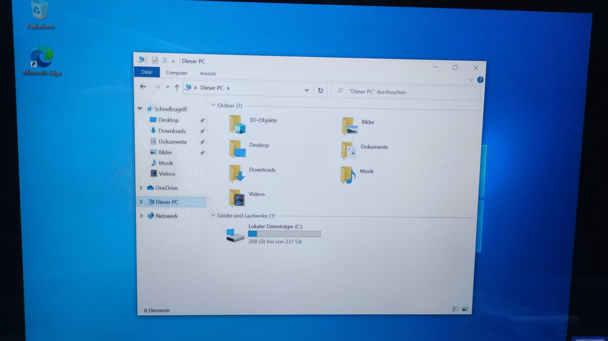This screenshot has height=341, width=608.
Task: Expand chevron after 'Dieser PC' in address bar
Action: [228, 88]
